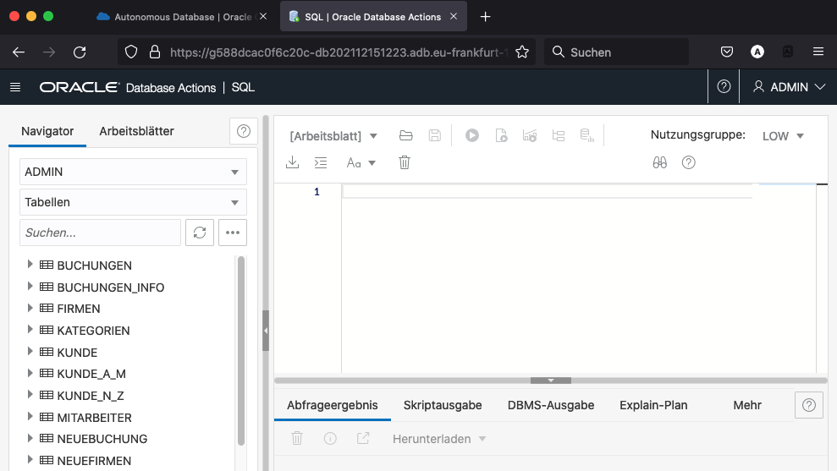
Task: Open the hamburger navigation menu in Database Actions
Action: tap(15, 87)
